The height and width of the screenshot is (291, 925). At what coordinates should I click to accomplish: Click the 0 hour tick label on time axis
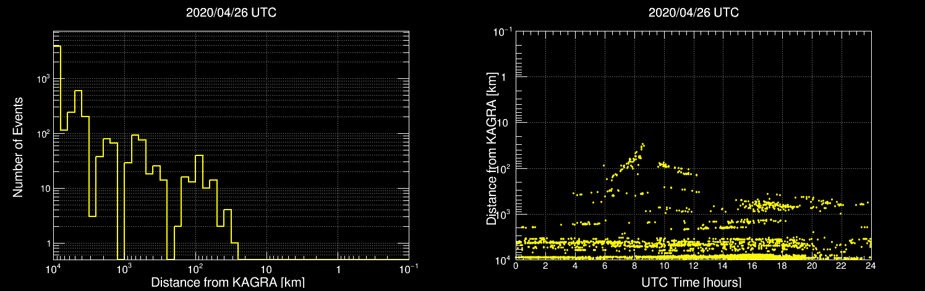pyautogui.click(x=516, y=266)
